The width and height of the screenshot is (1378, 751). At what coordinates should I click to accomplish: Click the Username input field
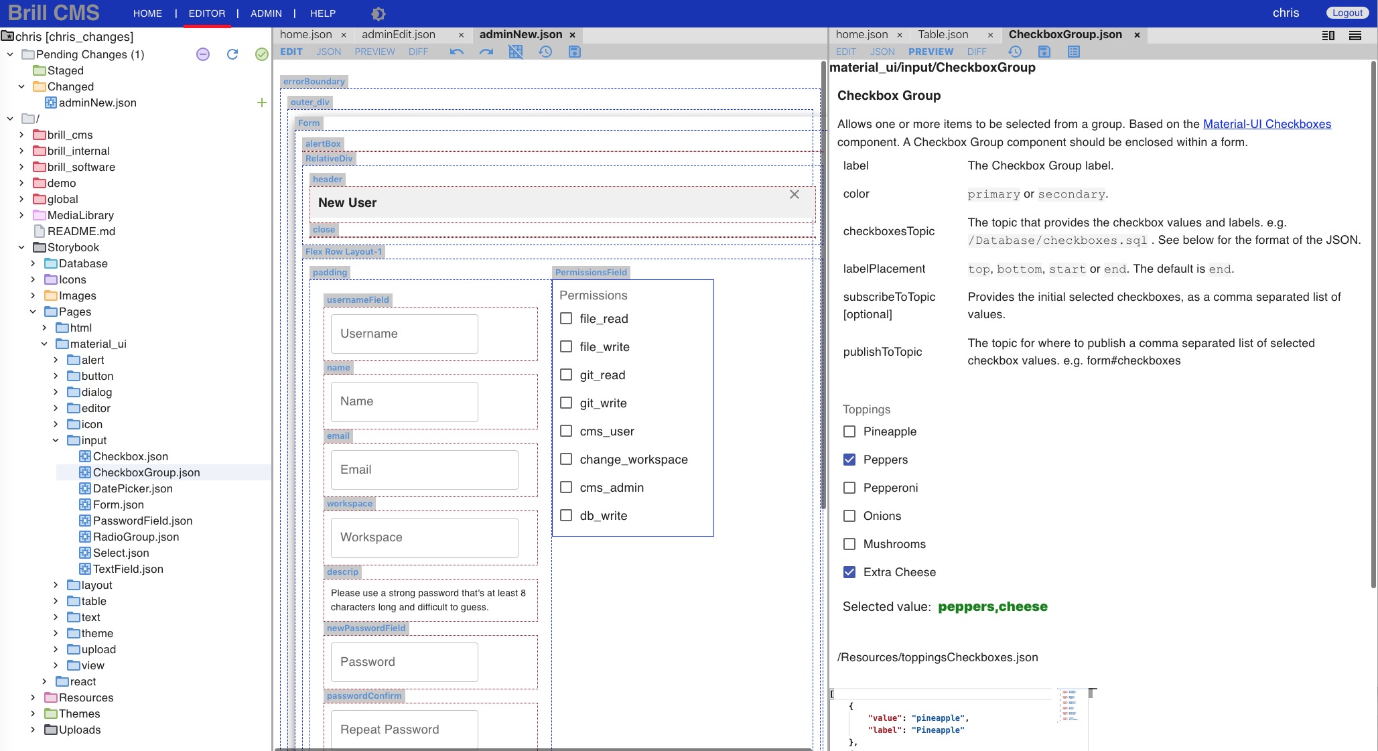[x=404, y=334]
